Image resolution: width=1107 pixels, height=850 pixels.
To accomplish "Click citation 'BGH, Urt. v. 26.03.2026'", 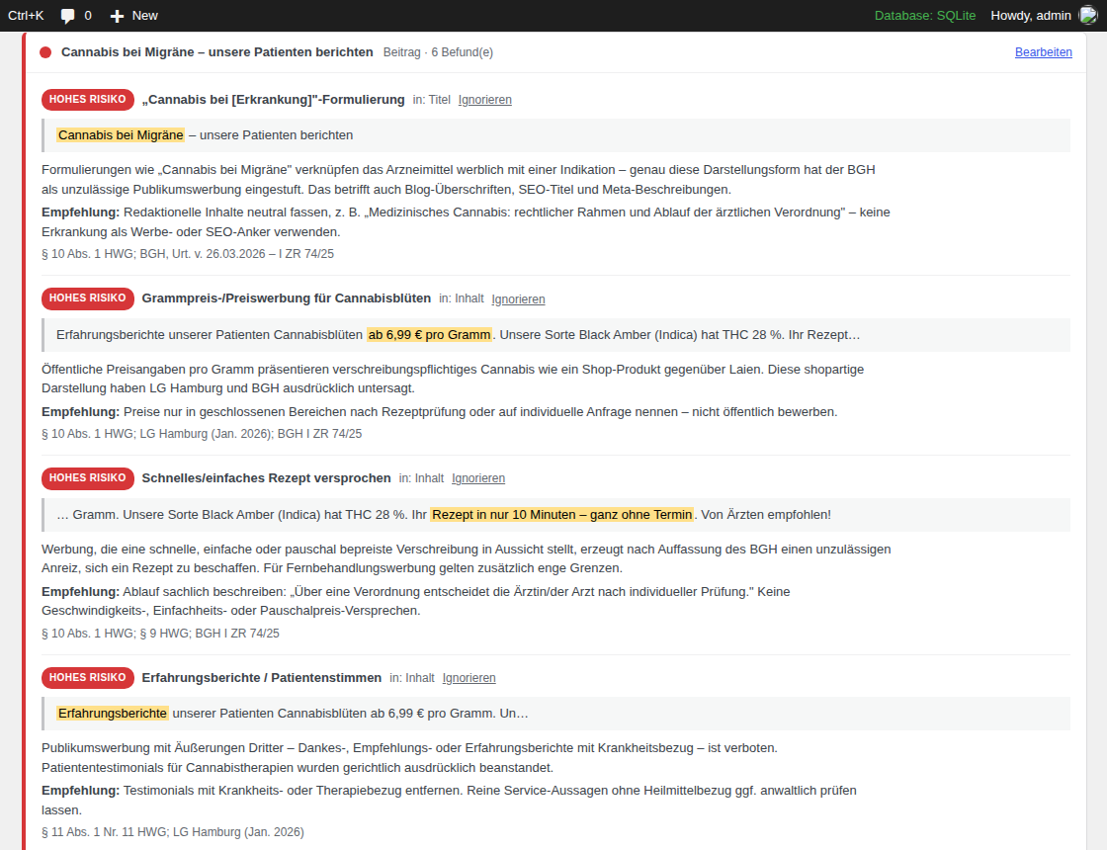I will (x=203, y=253).
